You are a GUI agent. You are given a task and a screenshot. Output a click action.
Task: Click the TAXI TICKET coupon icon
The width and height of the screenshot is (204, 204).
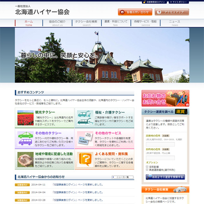click(85, 139)
